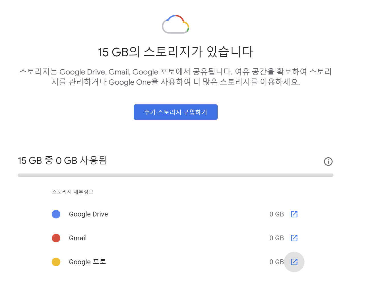Click the storage sharing description paragraph
Image resolution: width=367 pixels, height=283 pixels.
coord(176,77)
